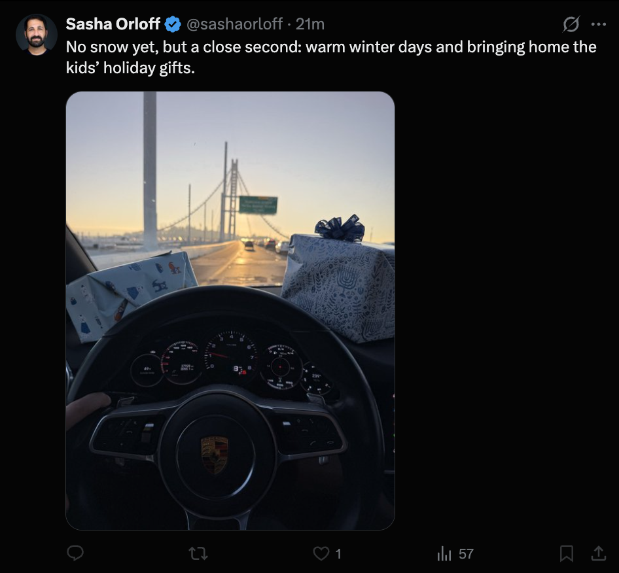Open the Grok explain post icon
This screenshot has height=573, width=619.
click(x=571, y=24)
